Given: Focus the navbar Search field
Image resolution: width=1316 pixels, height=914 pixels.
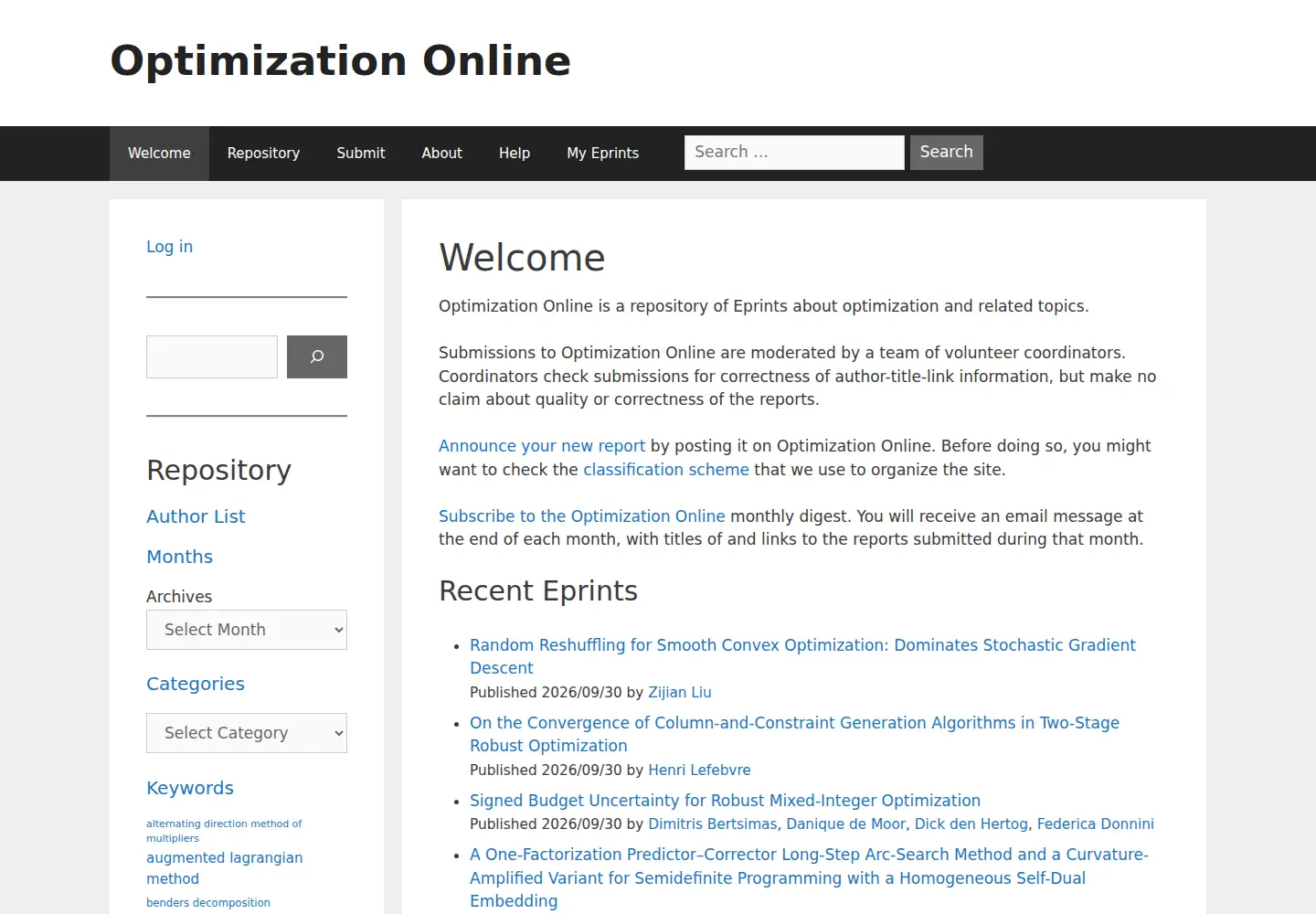Looking at the screenshot, I should pyautogui.click(x=794, y=153).
